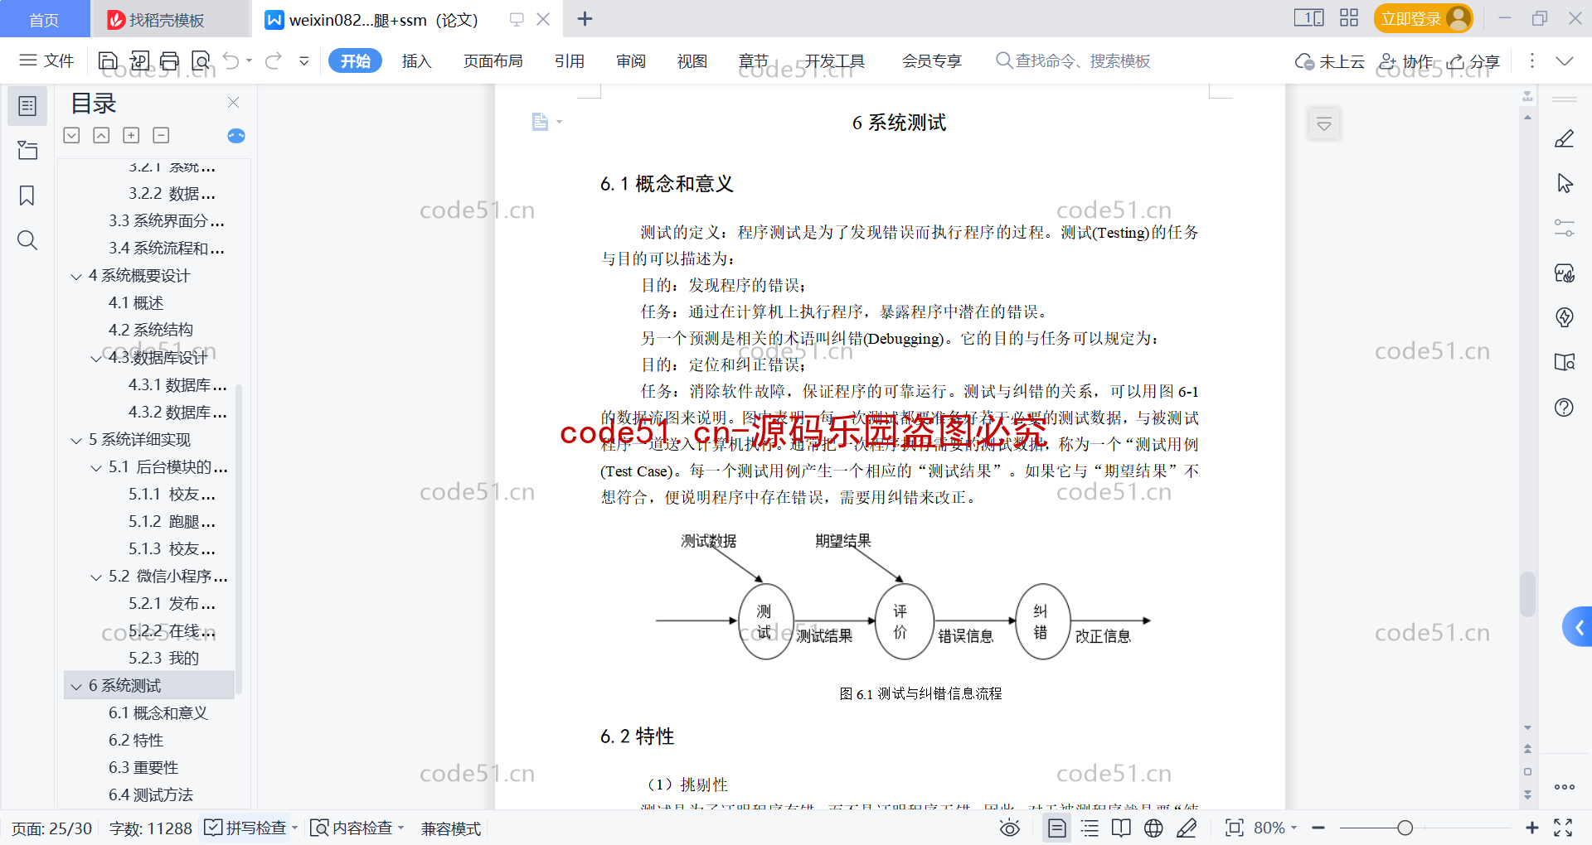The image size is (1592, 845).
Task: Click the print preview icon
Action: (x=201, y=60)
